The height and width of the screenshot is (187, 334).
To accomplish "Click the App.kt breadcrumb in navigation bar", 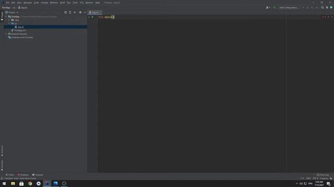I will click(22, 8).
